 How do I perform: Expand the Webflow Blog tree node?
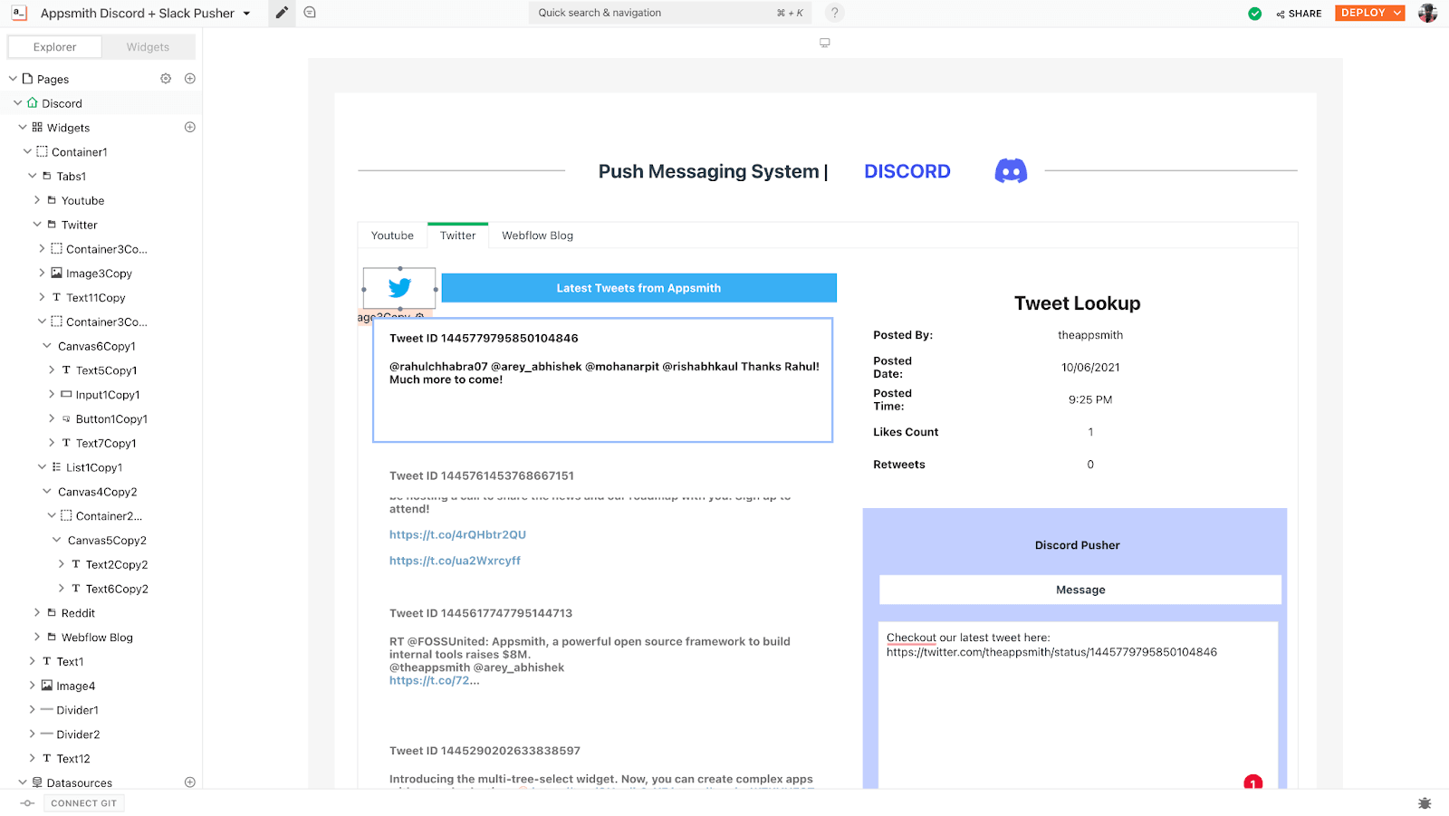pos(37,638)
